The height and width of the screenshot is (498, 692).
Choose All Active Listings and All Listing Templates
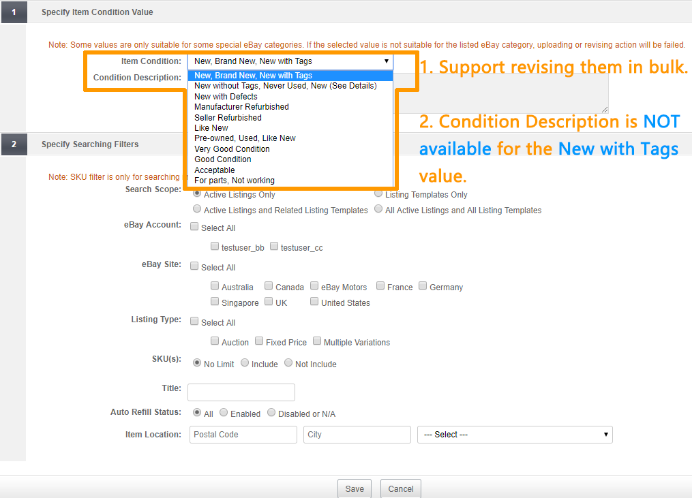pyautogui.click(x=378, y=208)
